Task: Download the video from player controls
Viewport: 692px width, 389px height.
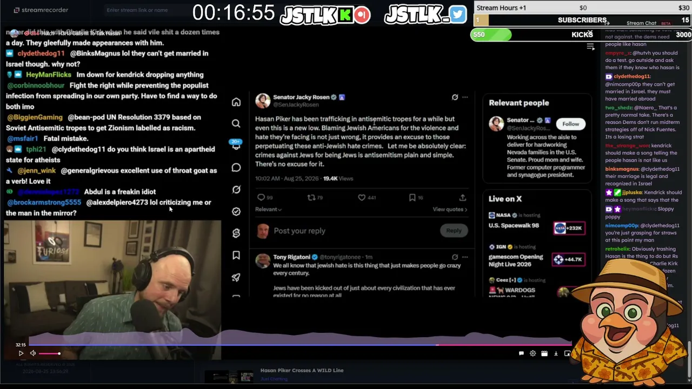Action: coord(556,353)
